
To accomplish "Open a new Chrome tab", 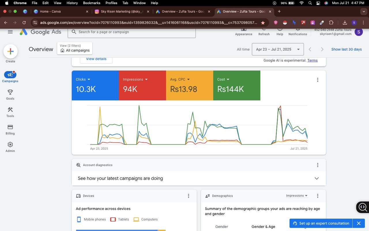I will pyautogui.click(x=279, y=12).
